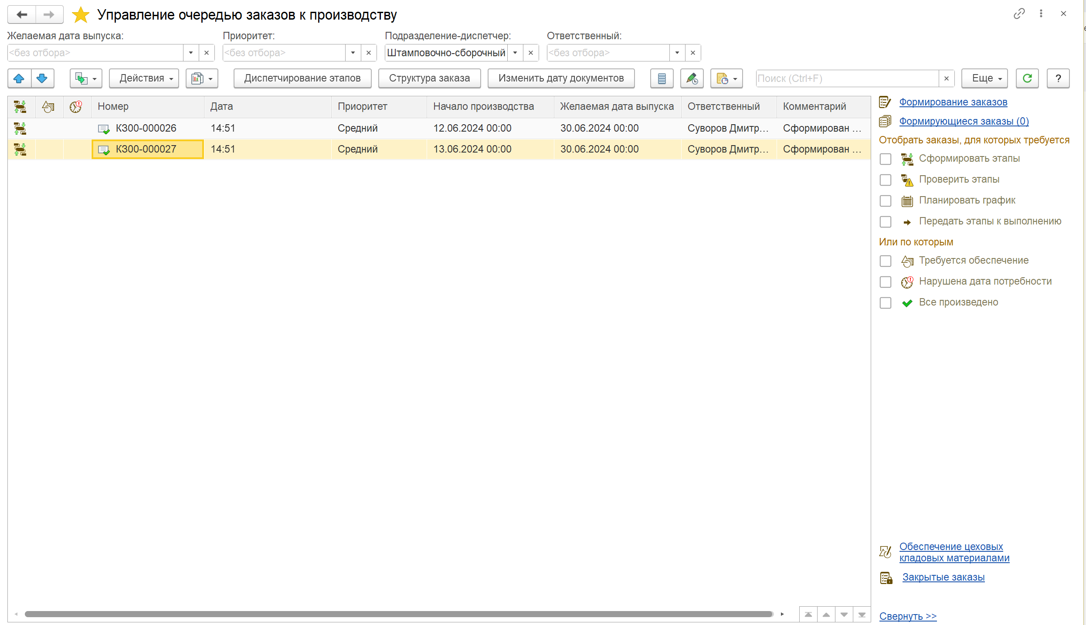1086x625 pixels.
Task: Sort by the Номер column header
Action: click(148, 106)
